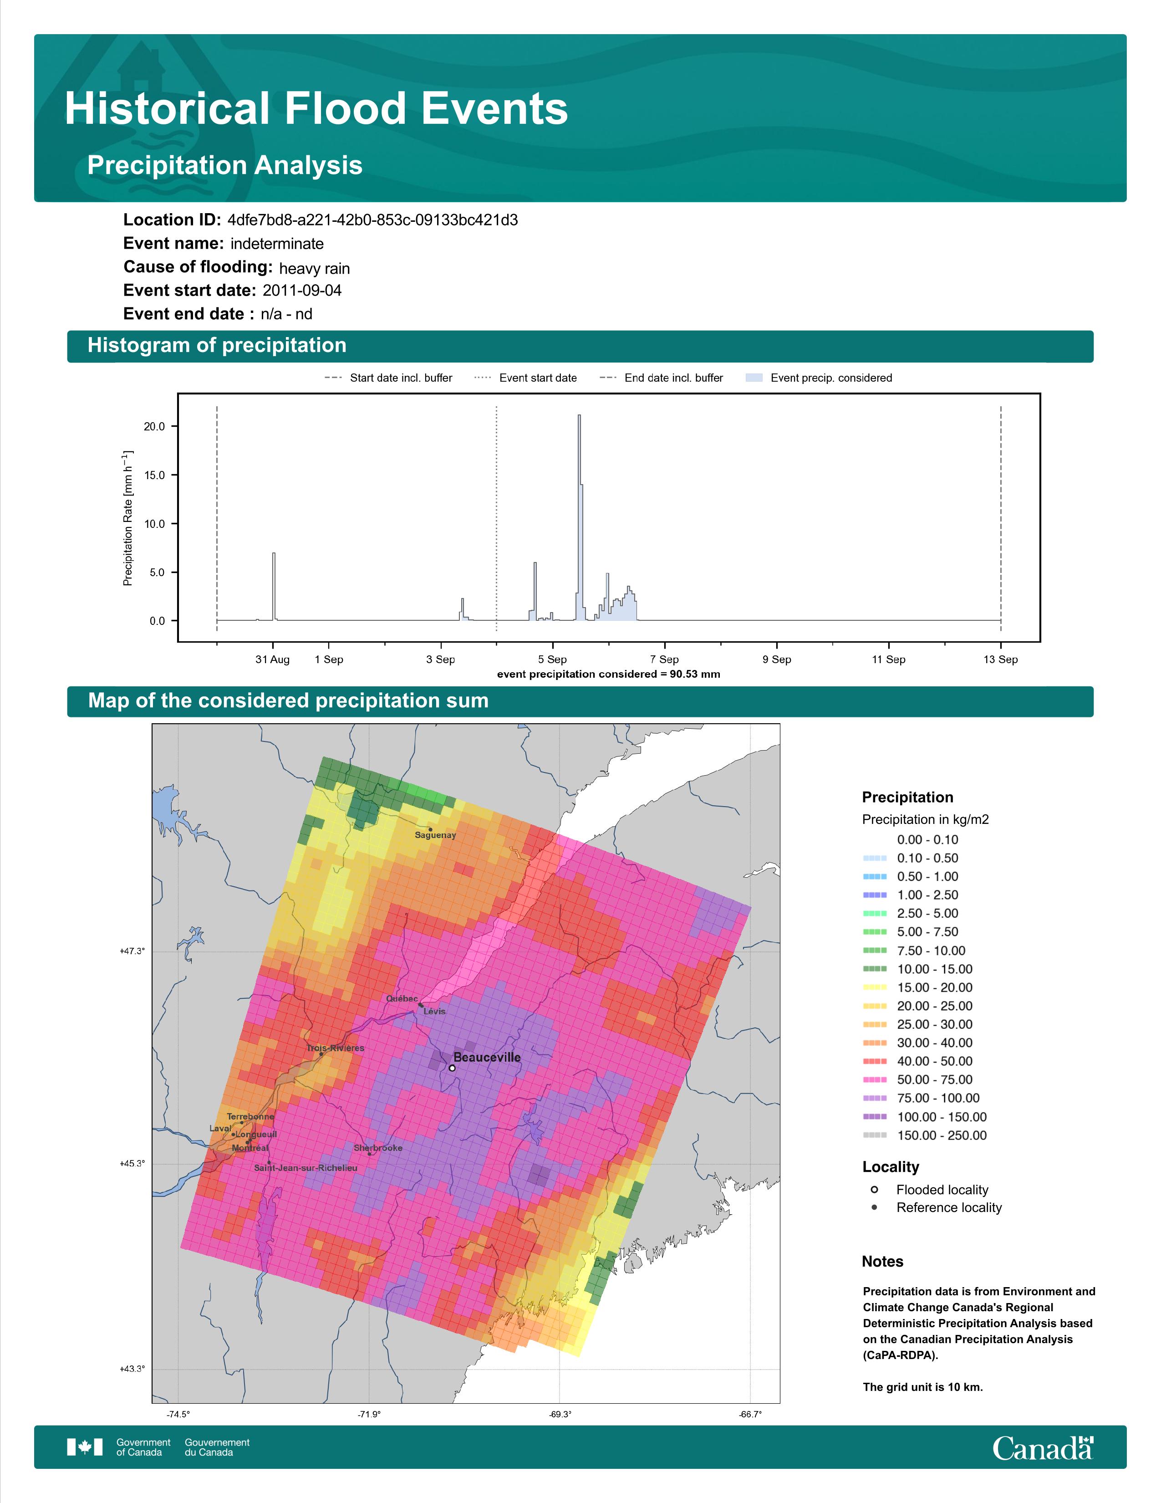The image size is (1161, 1503).
Task: Click the Locality legend heading
Action: coord(891,1167)
